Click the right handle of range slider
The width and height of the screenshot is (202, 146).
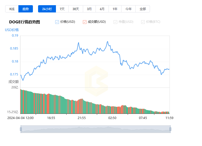170,129
